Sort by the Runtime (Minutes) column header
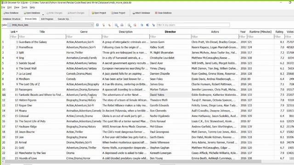 point(260,32)
